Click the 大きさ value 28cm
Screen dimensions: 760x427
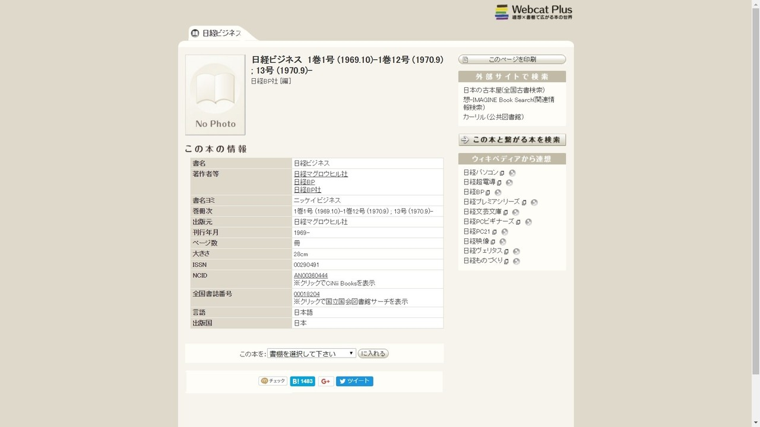click(301, 254)
